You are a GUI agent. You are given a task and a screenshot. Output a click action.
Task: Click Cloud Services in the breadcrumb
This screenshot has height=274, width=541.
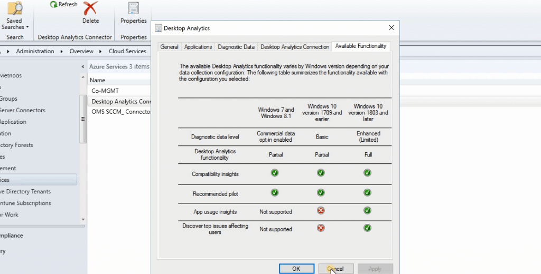127,51
